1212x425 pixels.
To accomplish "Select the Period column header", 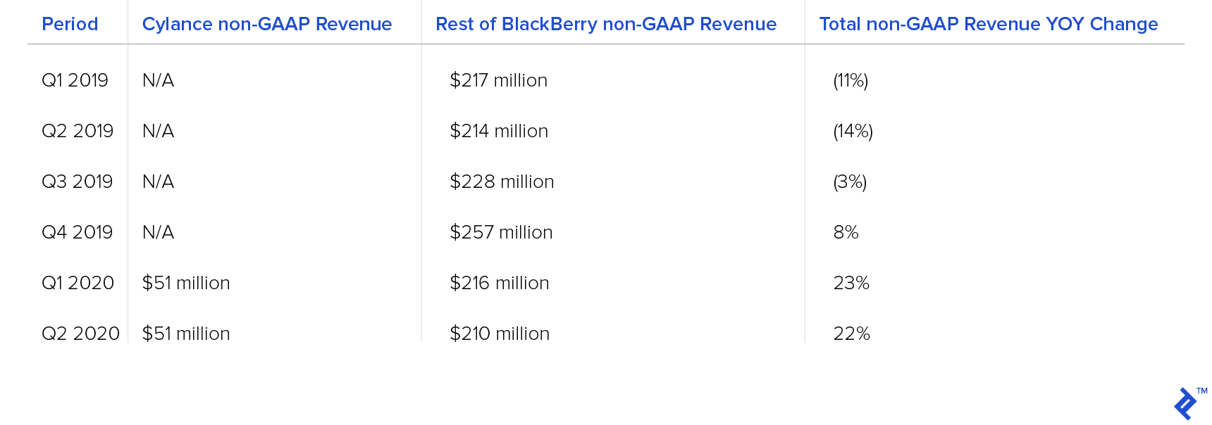I will (70, 24).
